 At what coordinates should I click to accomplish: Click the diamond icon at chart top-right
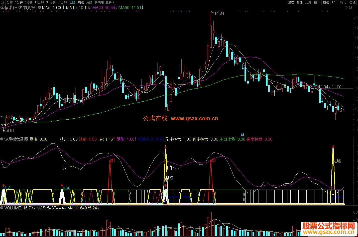[x=346, y=8]
